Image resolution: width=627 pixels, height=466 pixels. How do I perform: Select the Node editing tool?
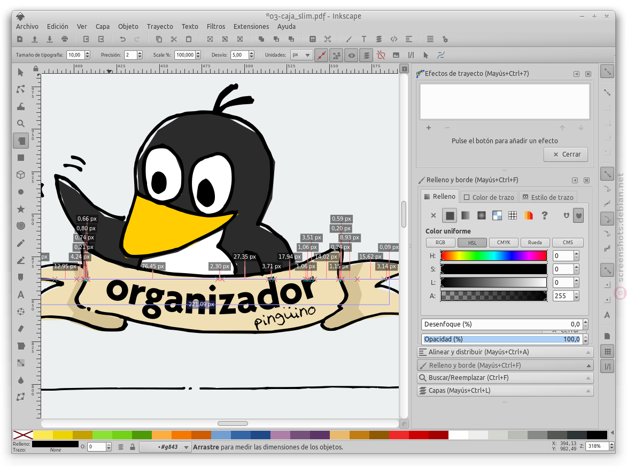click(21, 89)
